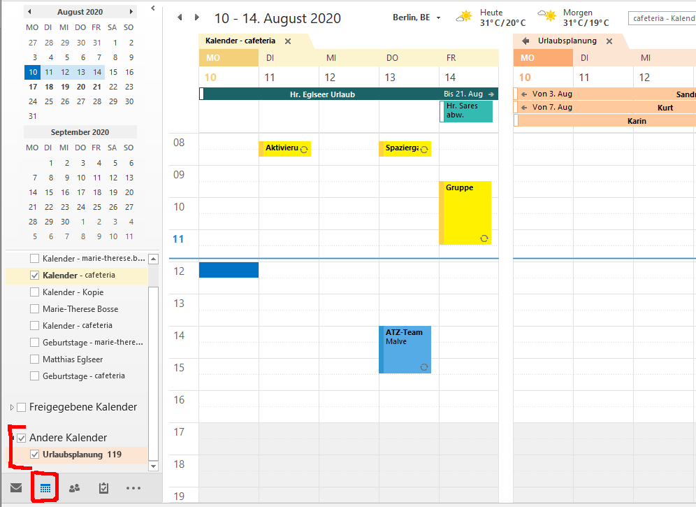
Task: Select August 19 in the mini calendar
Action: tap(64, 87)
